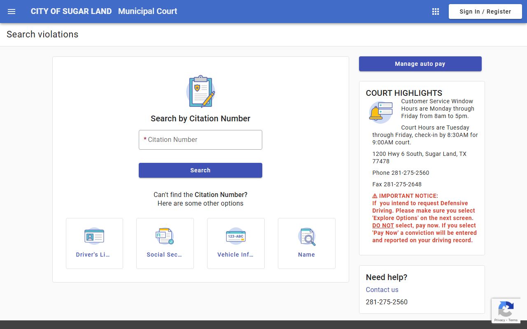
Task: Search by Vehicle Information card
Action: (x=236, y=243)
